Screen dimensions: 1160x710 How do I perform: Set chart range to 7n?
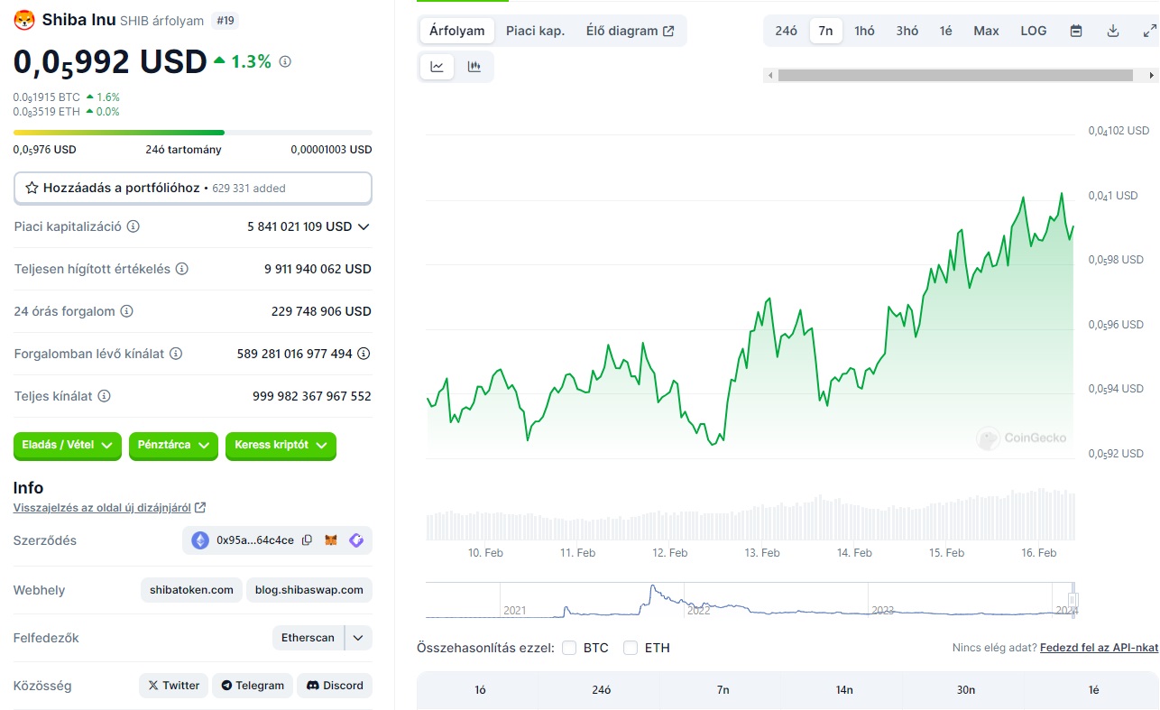tap(825, 31)
